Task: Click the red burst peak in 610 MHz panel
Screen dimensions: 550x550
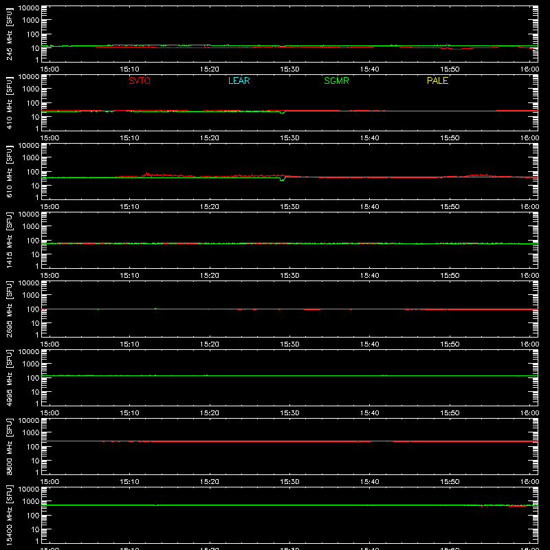Action: click(x=147, y=173)
